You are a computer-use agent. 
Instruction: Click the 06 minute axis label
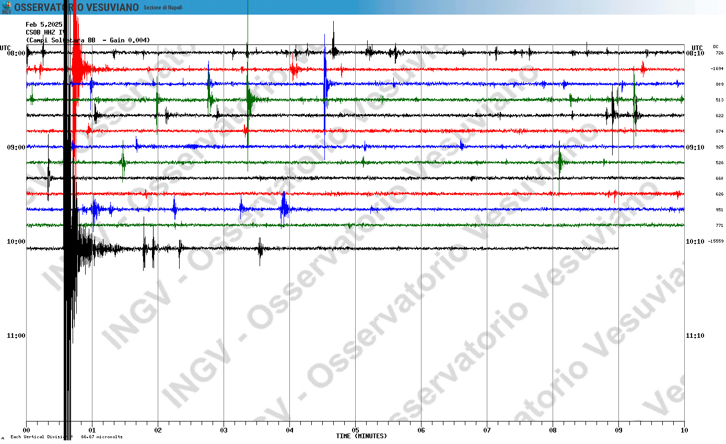tap(421, 430)
